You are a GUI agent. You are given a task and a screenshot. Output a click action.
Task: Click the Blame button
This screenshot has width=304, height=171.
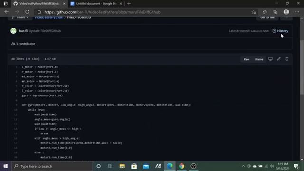[x=259, y=59]
